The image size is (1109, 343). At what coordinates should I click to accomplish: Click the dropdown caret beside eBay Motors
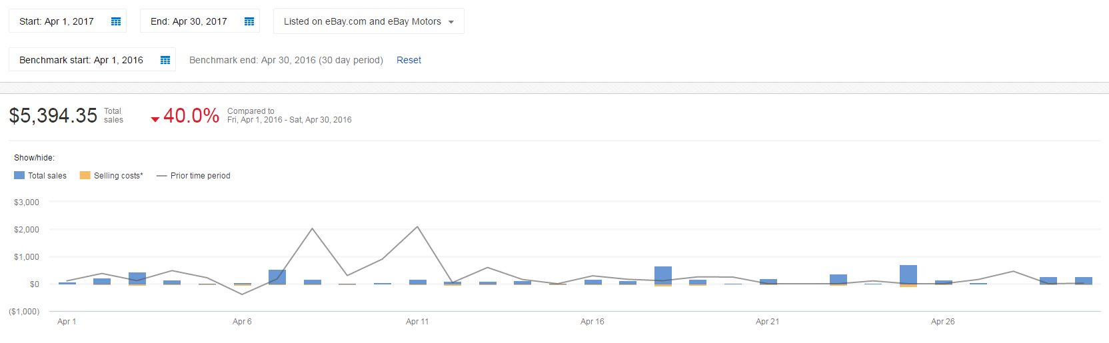451,22
